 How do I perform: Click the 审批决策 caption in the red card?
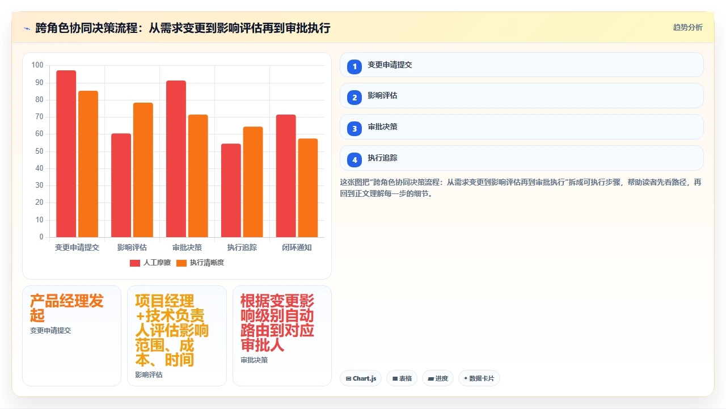[x=254, y=360]
